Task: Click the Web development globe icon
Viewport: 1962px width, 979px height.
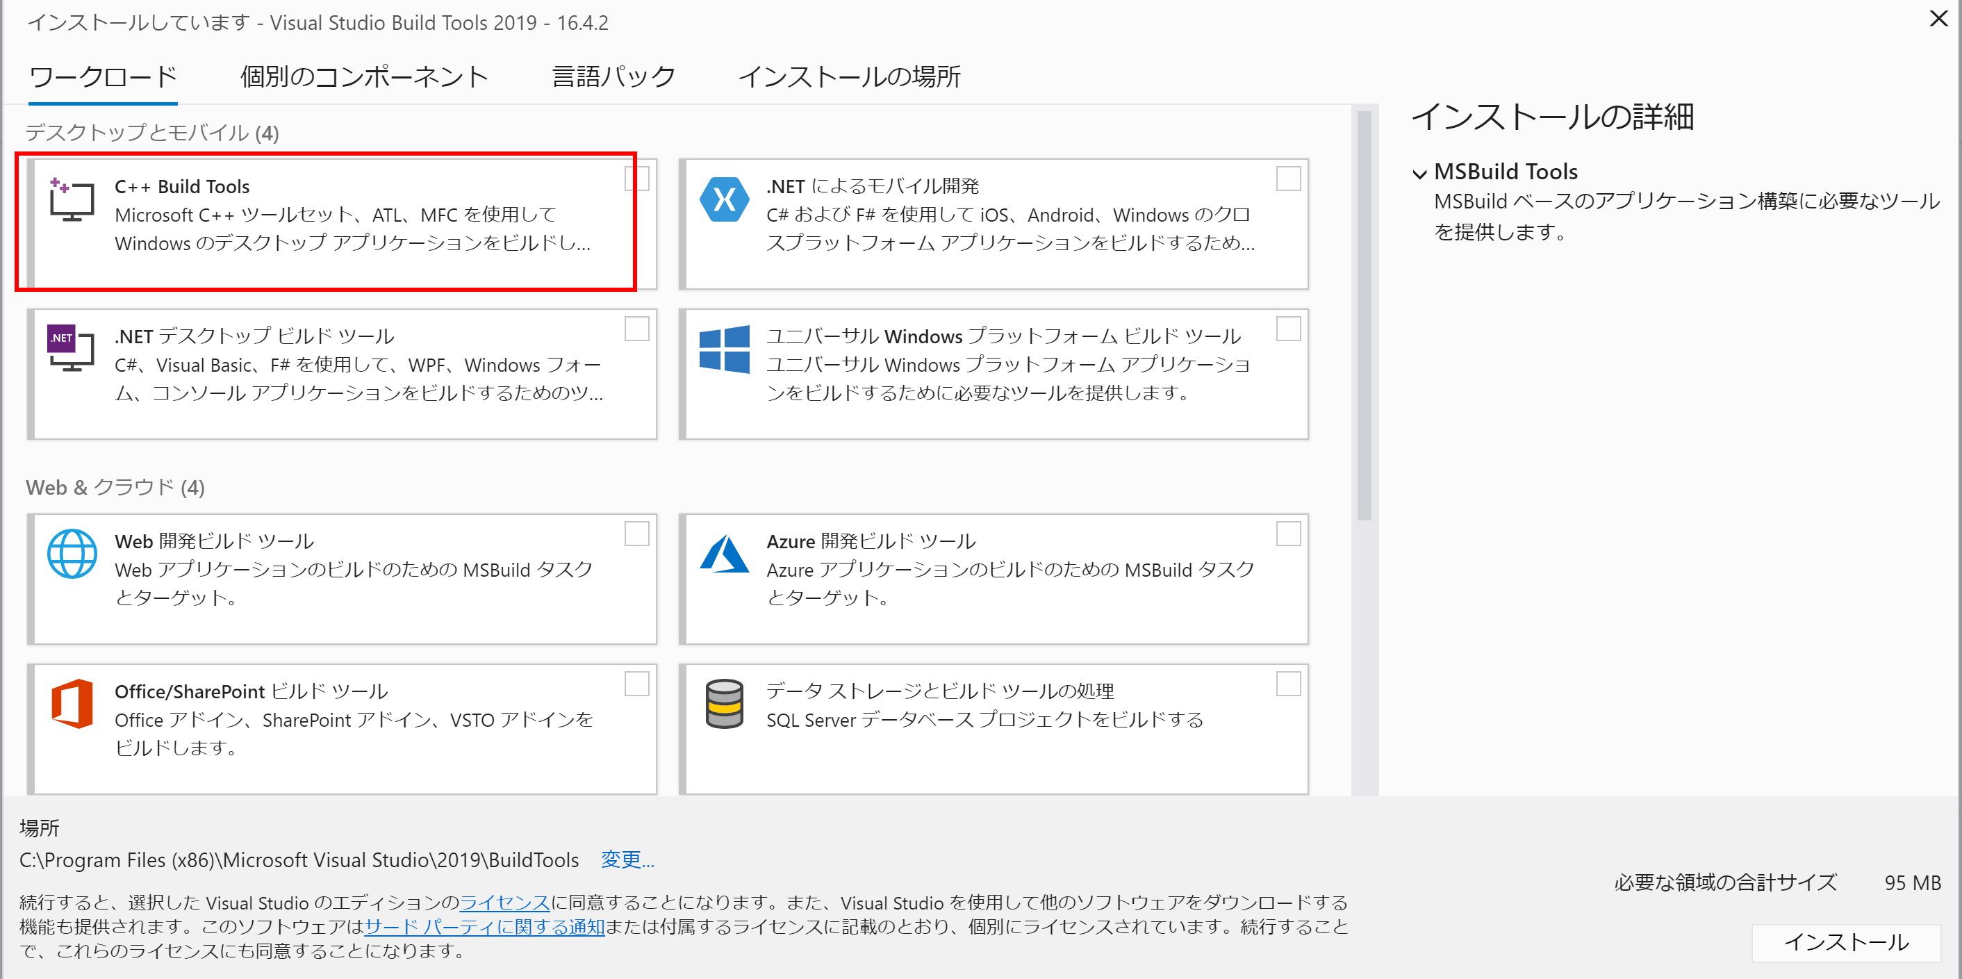Action: click(72, 554)
